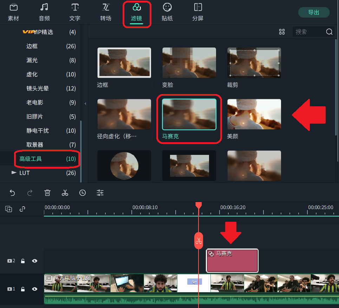339x308 pixels.
Task: Click the playhead scissors split button
Action: (198, 241)
